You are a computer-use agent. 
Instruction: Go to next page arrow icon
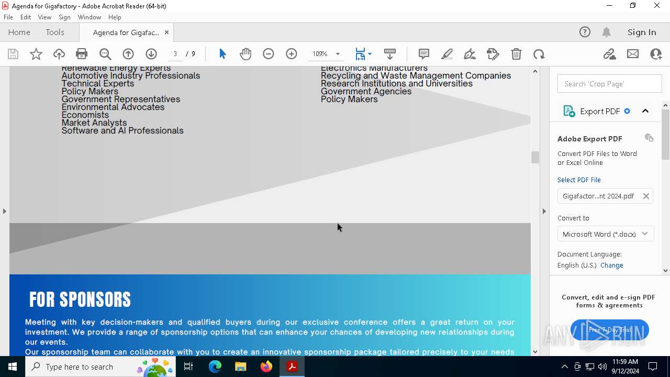coord(151,54)
